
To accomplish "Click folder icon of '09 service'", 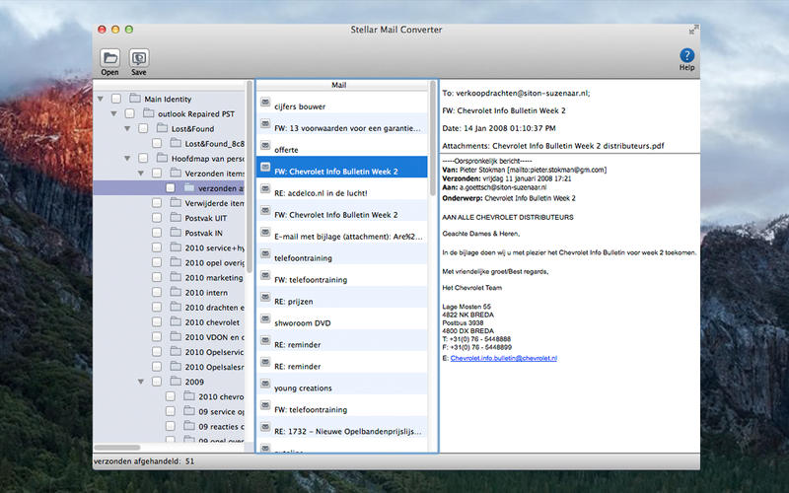I will pyautogui.click(x=189, y=411).
